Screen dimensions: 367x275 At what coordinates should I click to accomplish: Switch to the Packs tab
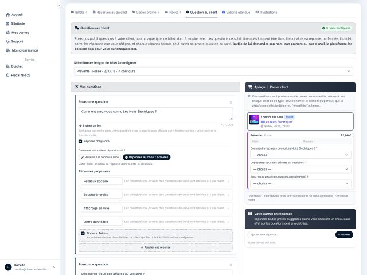173,13
